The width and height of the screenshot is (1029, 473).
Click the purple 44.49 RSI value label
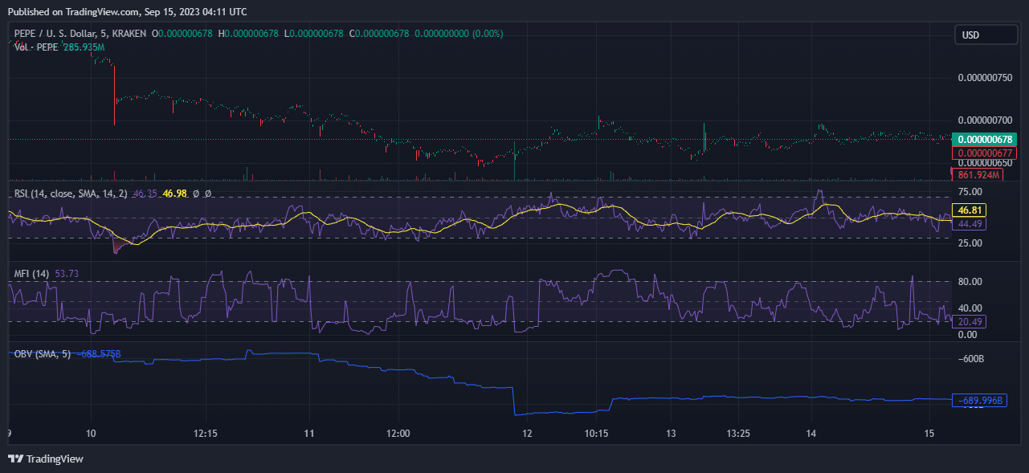(x=968, y=224)
